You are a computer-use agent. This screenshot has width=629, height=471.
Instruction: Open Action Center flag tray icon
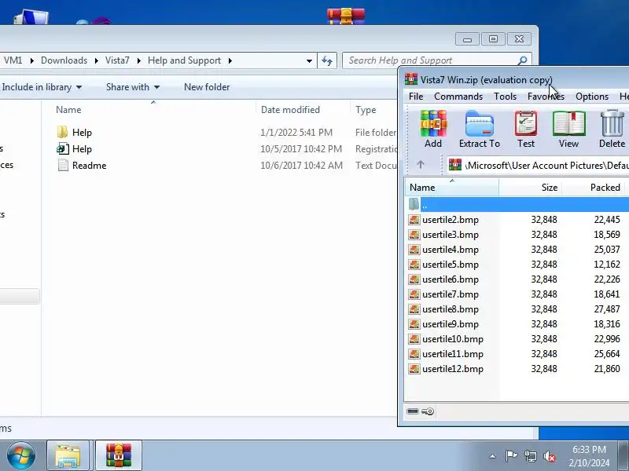click(x=511, y=456)
